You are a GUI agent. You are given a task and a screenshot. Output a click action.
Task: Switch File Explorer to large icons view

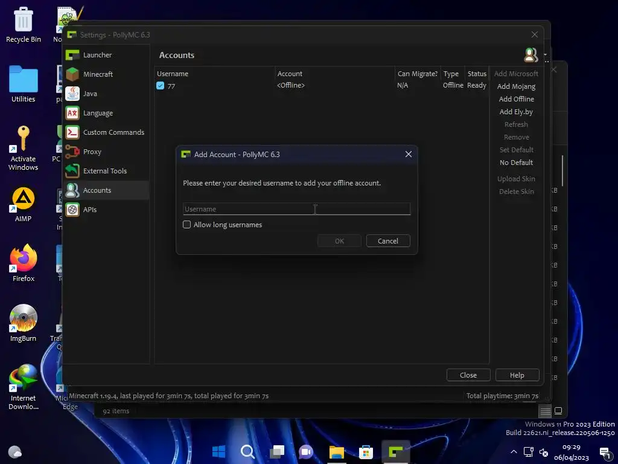tap(558, 411)
